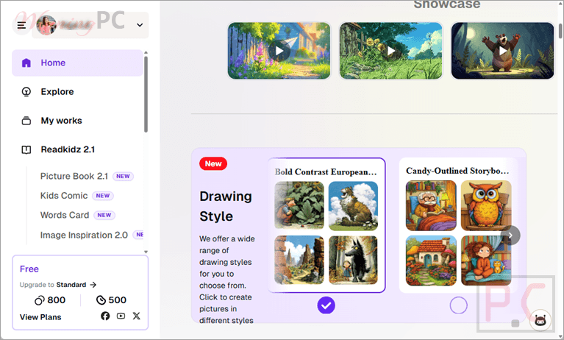Click the Home house icon
This screenshot has height=340, width=564.
tap(26, 63)
